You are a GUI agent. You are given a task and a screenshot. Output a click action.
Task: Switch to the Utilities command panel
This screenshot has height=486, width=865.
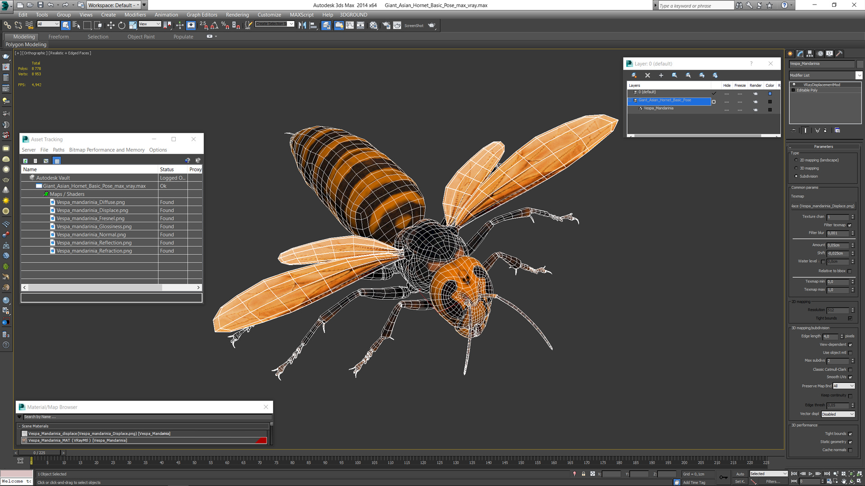point(839,54)
